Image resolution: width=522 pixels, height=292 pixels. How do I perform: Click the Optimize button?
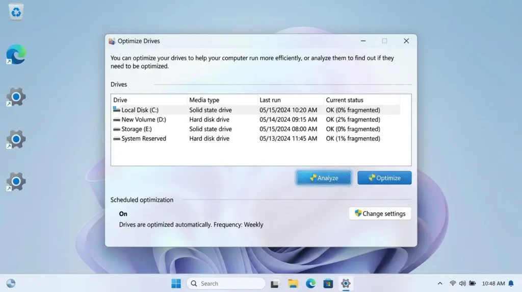pos(384,178)
